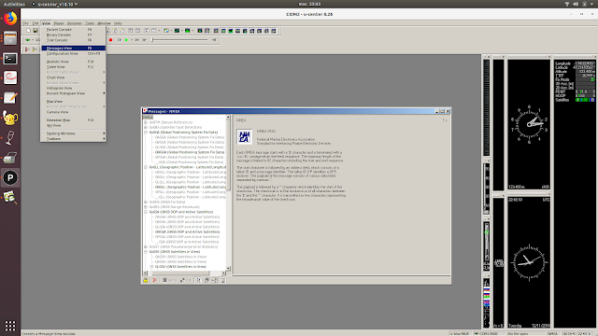This screenshot has height=336, width=598.
Task: Open the Help menu in the menu bar
Action: coord(119,23)
